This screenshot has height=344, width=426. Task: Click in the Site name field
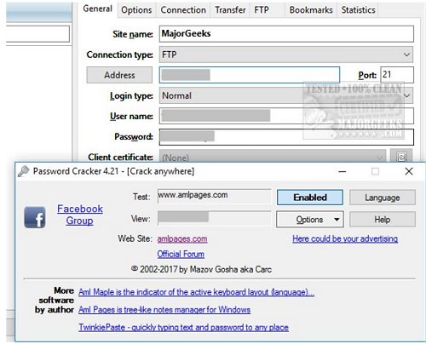[286, 34]
